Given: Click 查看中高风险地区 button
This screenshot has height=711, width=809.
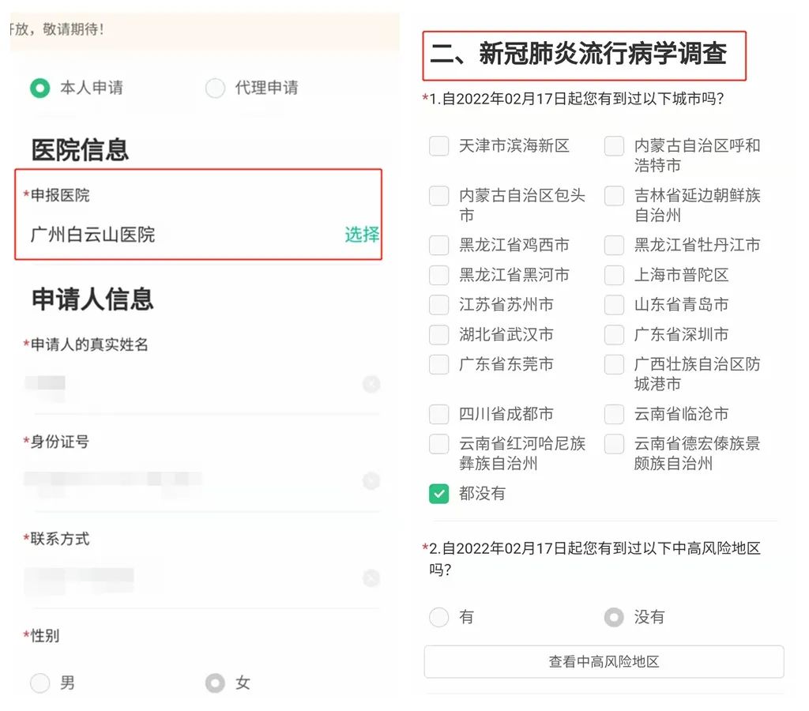Looking at the screenshot, I should 604,661.
